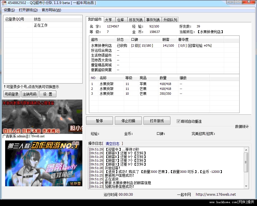Click the 【顾客7】还差 7个 log entry

point(117,161)
